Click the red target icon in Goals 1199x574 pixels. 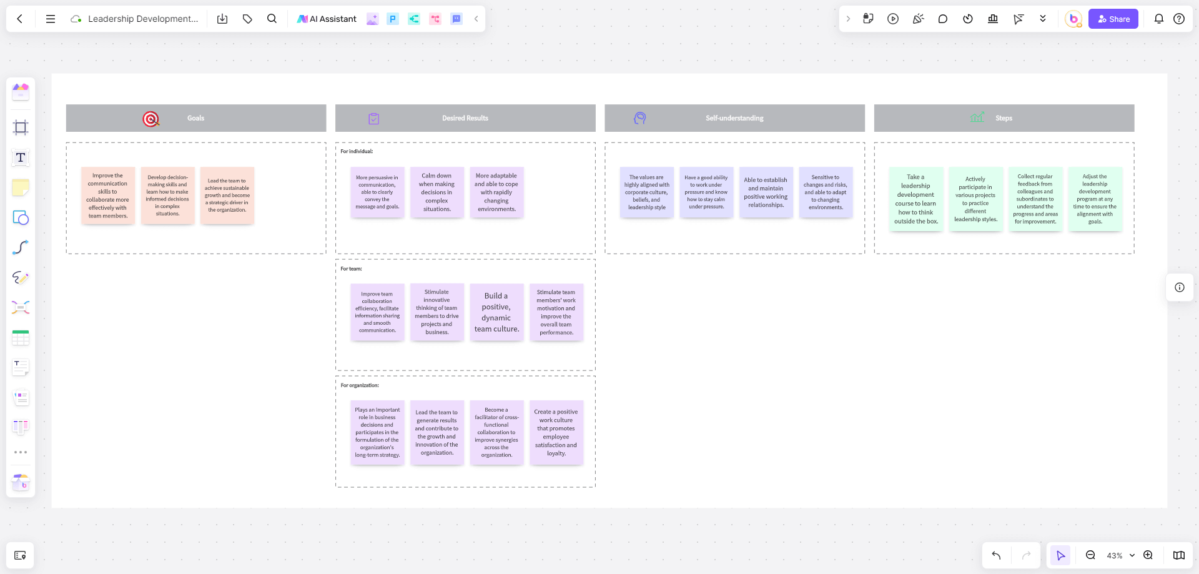pos(150,119)
